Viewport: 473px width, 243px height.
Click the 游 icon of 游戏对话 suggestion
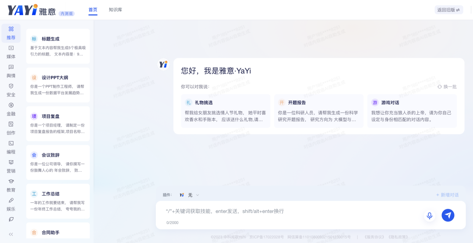[x=375, y=102]
